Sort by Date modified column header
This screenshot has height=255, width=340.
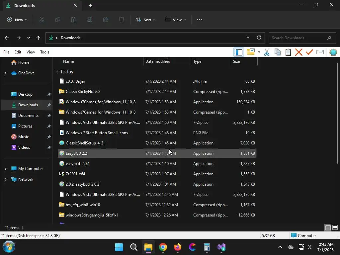(x=167, y=61)
